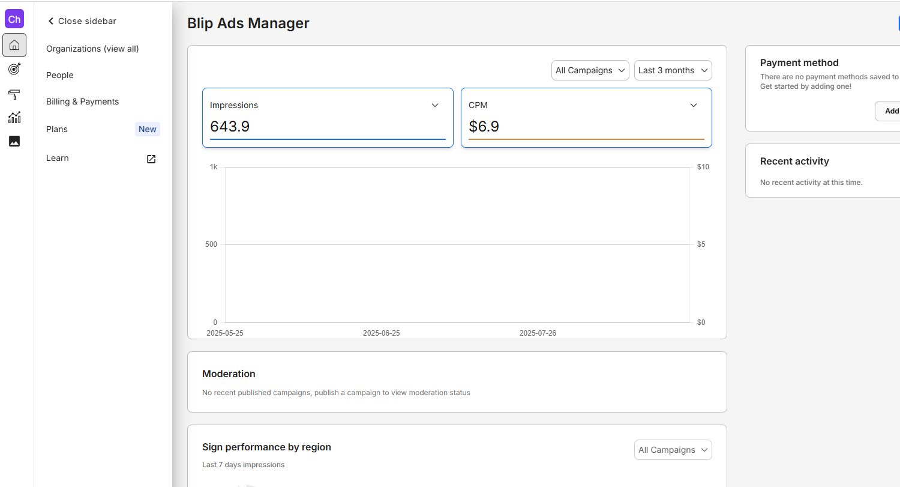Go to the People page

[x=60, y=75]
